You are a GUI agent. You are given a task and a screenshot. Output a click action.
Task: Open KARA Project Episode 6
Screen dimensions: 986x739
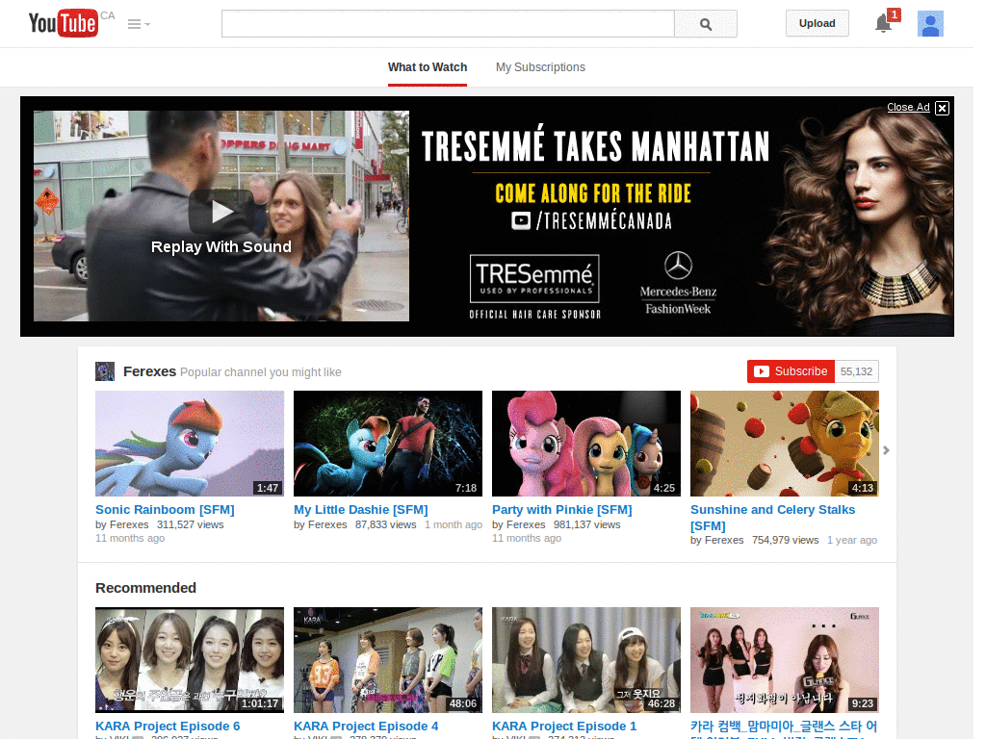coord(168,726)
